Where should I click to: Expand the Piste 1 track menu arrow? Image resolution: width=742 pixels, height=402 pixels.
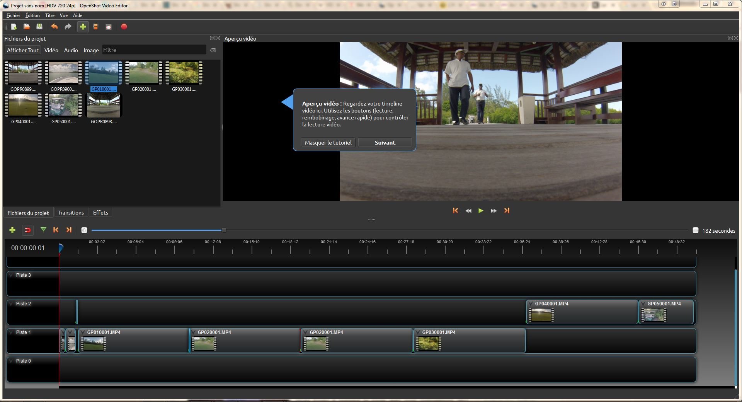(12, 332)
